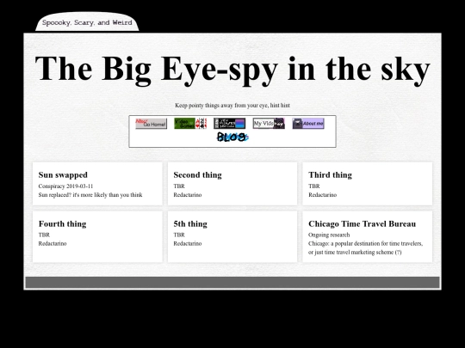Open the 'Sun swapped' post card
This screenshot has width=465, height=348.
97,184
